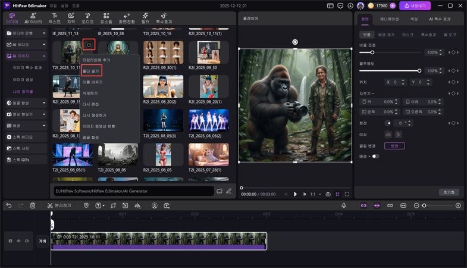This screenshot has height=268, width=467.
Task: Select 폴더 열기 in the context menu
Action: [92, 71]
